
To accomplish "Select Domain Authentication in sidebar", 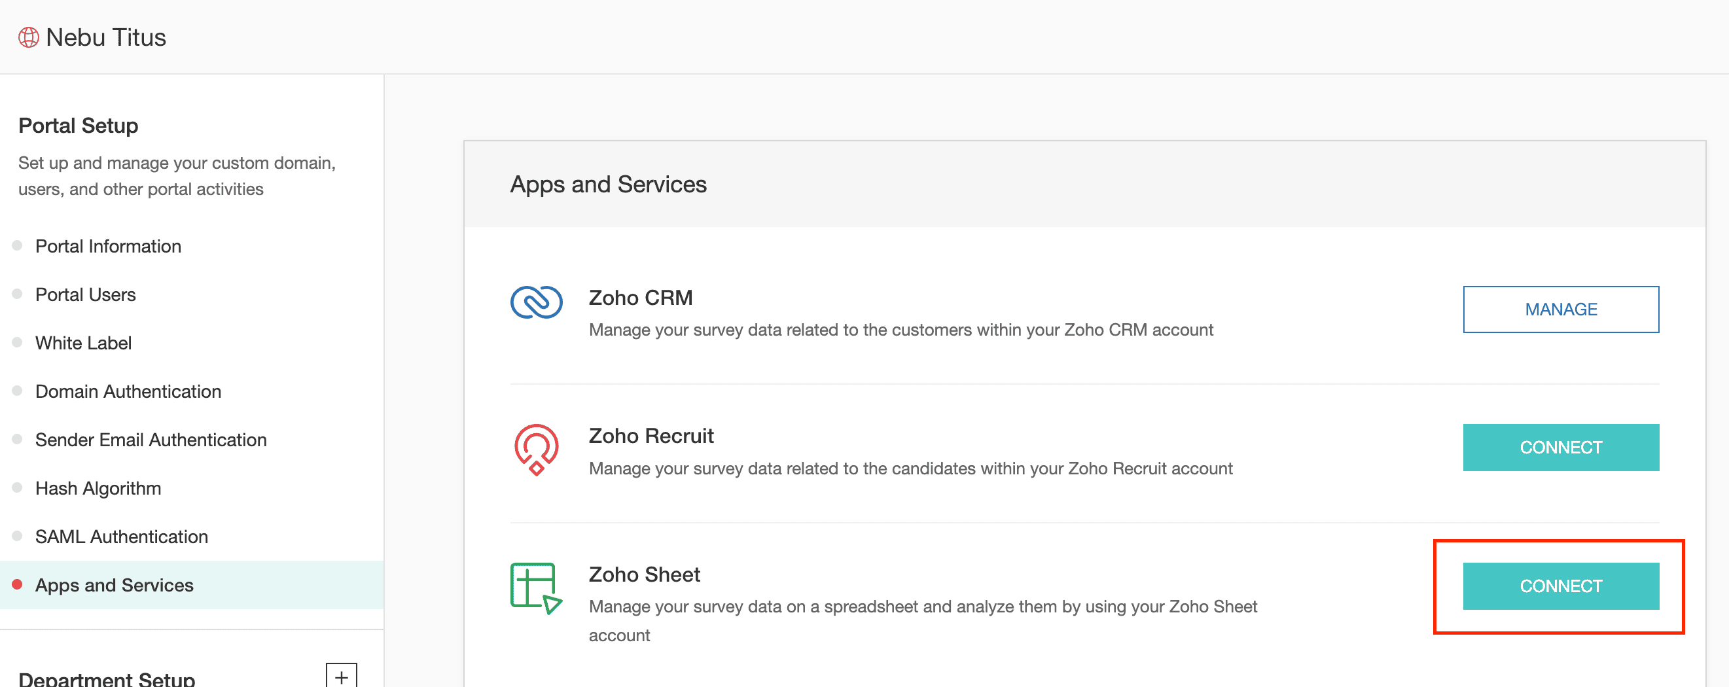I will [128, 391].
